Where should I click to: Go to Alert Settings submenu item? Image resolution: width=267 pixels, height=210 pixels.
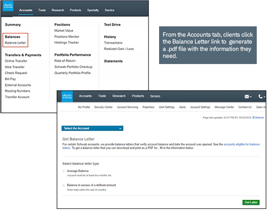(167, 107)
